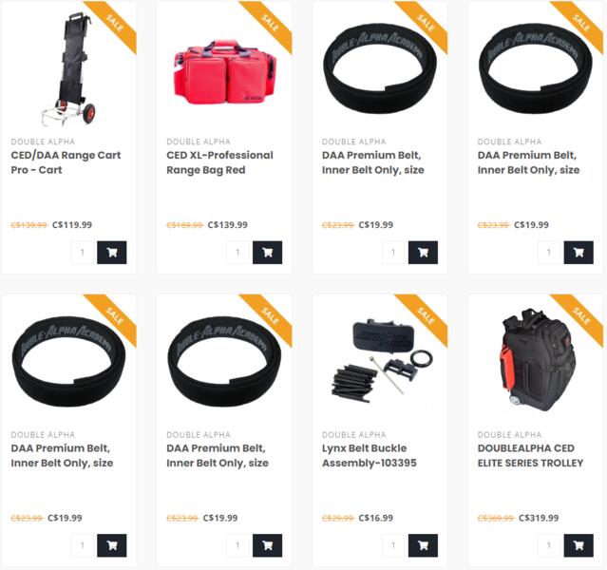
Task: Select the range cart product image
Action: coord(69,69)
